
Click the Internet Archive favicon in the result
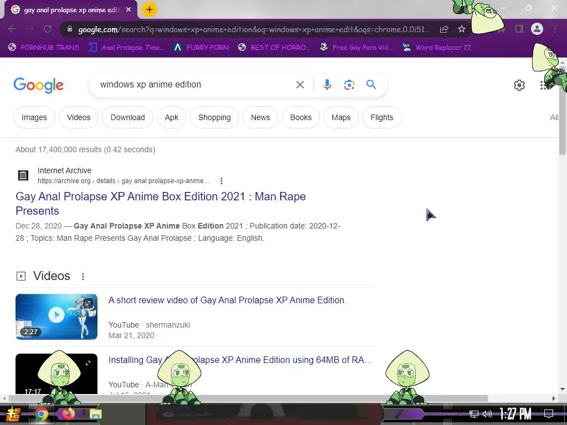(x=23, y=175)
